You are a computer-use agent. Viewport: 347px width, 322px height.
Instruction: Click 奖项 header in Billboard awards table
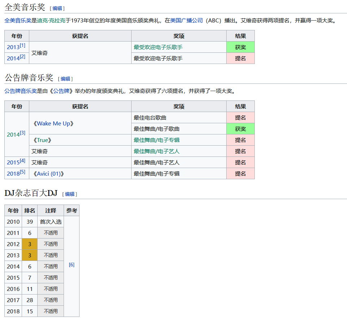[179, 107]
